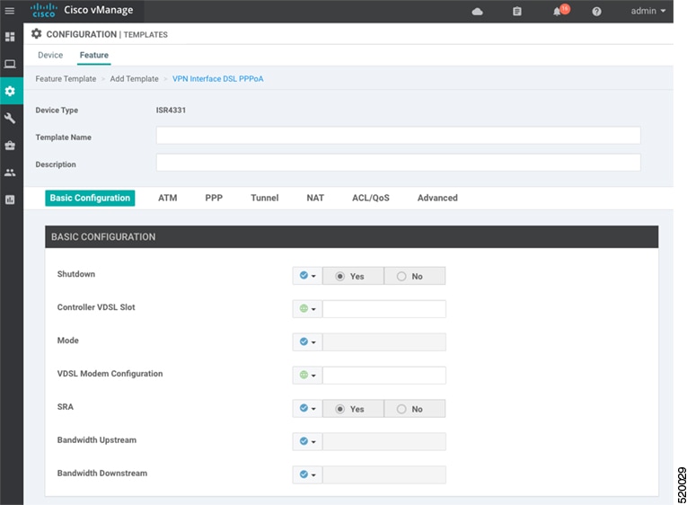Screen dimensions: 687x505
Task: Open the Controller VDSL Slot scope dropdown
Action: pyautogui.click(x=307, y=309)
